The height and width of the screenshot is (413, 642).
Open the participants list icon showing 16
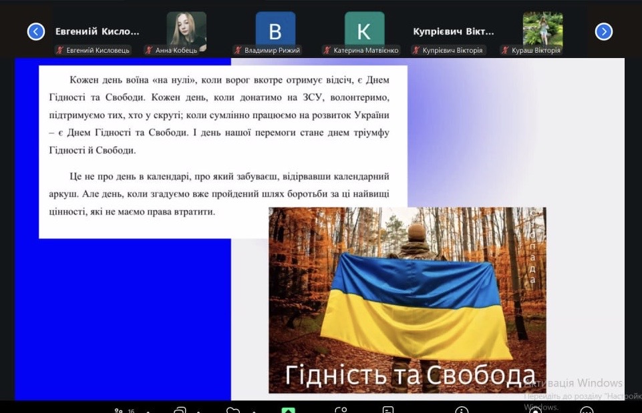click(120, 410)
